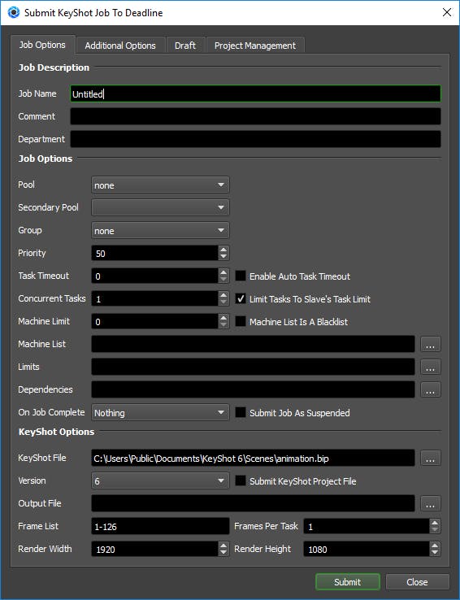
Task: Select the Job Options tab
Action: 42,45
